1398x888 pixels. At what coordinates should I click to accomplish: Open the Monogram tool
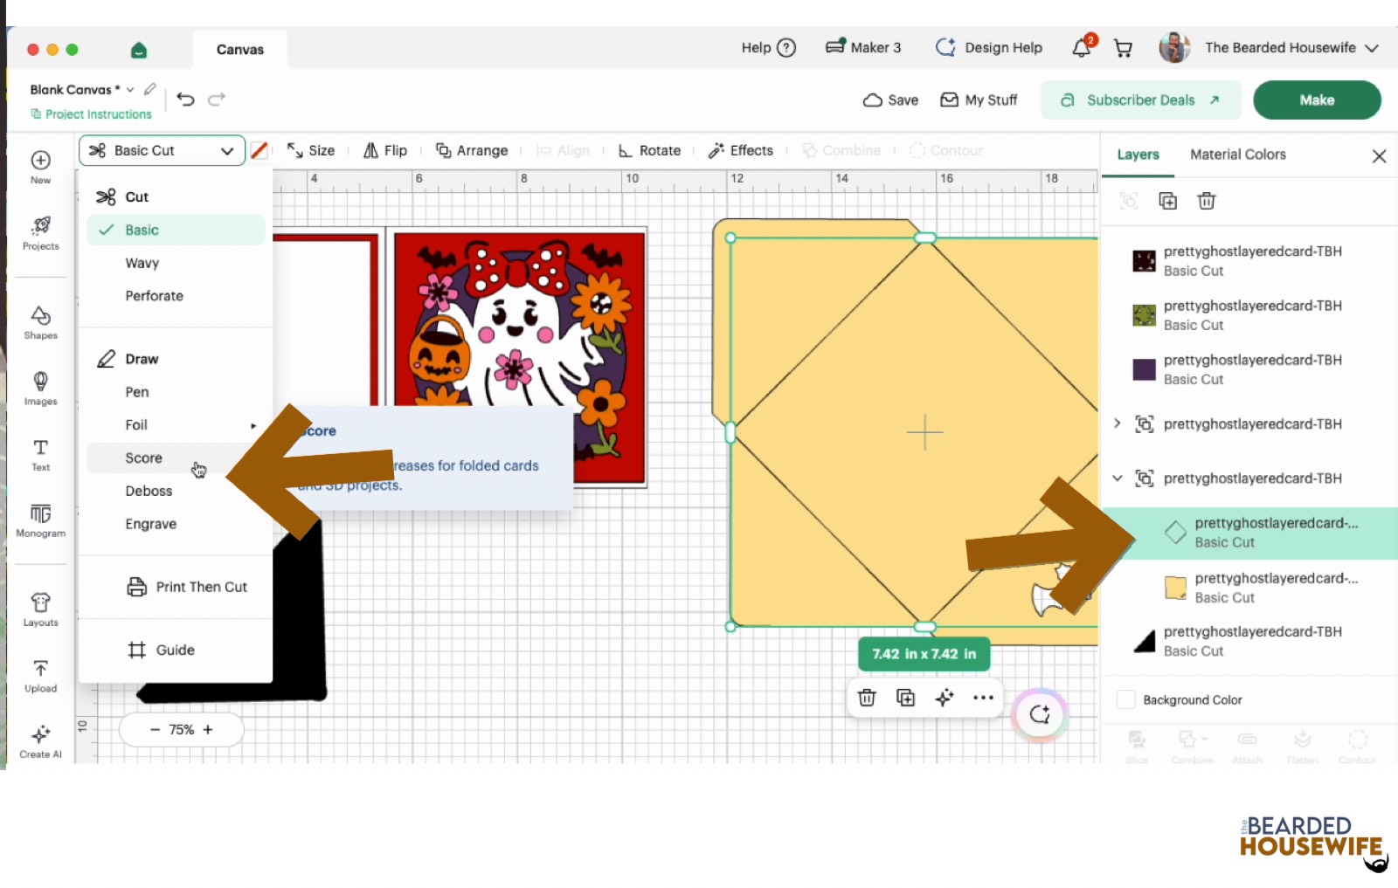pos(40,520)
